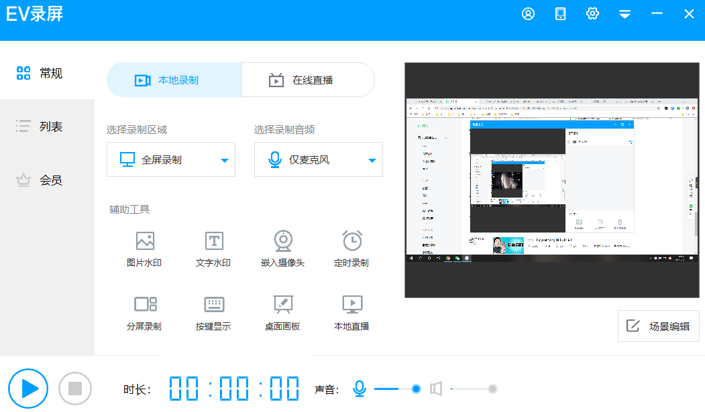The width and height of the screenshot is (705, 412).
Task: Click the 00:00:00 duration timer
Action: point(234,389)
